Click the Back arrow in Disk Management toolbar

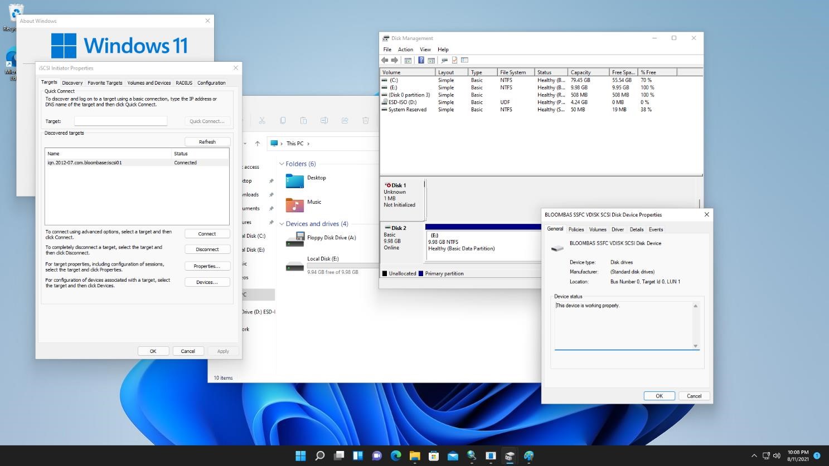[385, 60]
